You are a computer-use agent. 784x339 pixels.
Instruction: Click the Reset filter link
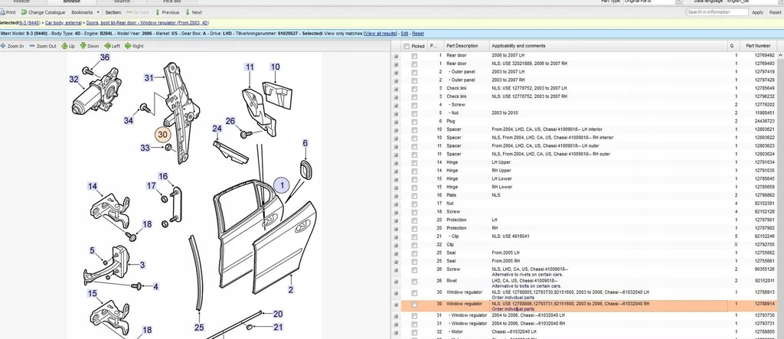(x=418, y=34)
